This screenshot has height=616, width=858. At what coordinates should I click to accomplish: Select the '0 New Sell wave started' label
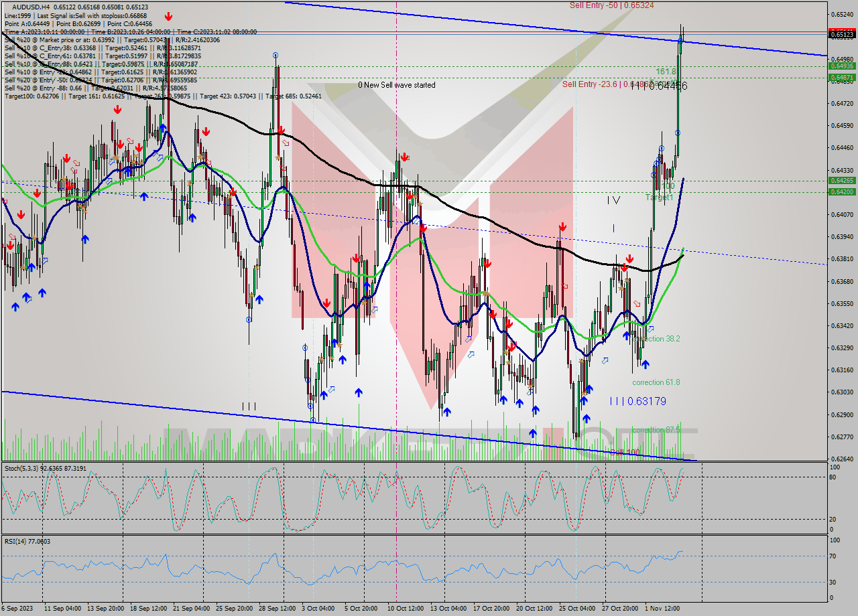(x=396, y=85)
